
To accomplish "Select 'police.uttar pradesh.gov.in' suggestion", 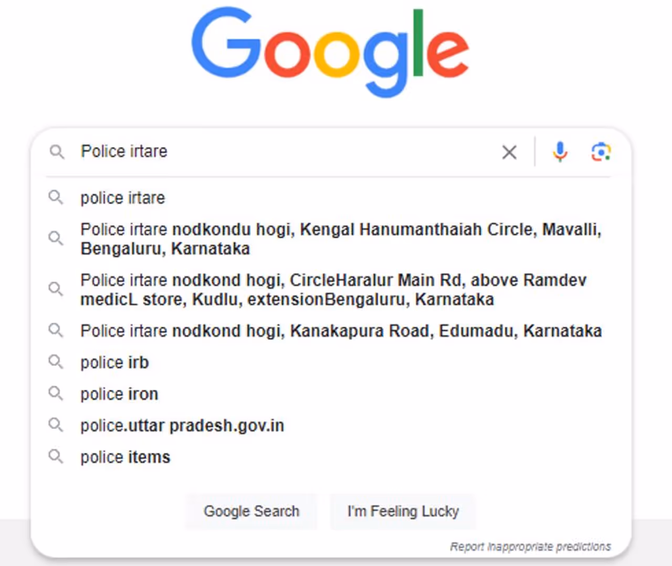I will click(x=182, y=425).
